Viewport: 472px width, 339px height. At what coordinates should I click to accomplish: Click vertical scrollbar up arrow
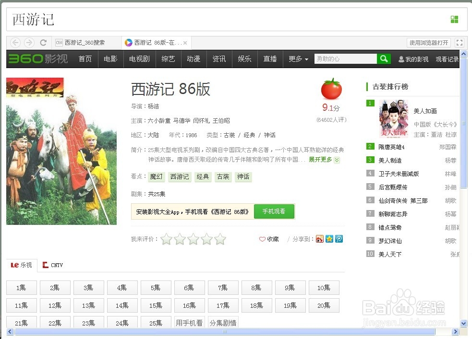point(463,54)
